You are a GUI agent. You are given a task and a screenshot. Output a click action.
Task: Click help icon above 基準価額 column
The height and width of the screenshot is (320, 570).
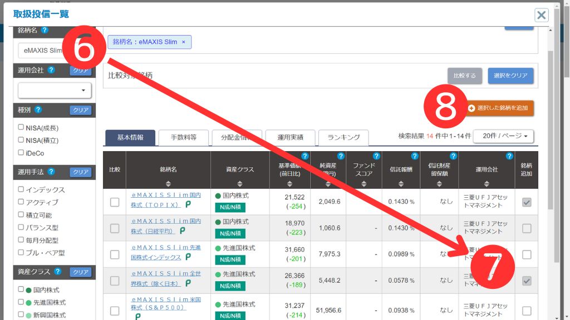tap(304, 156)
